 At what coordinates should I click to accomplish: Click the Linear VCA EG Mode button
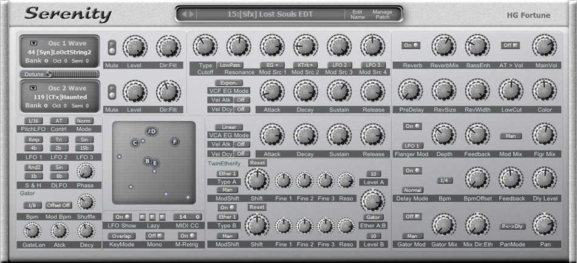click(x=228, y=127)
